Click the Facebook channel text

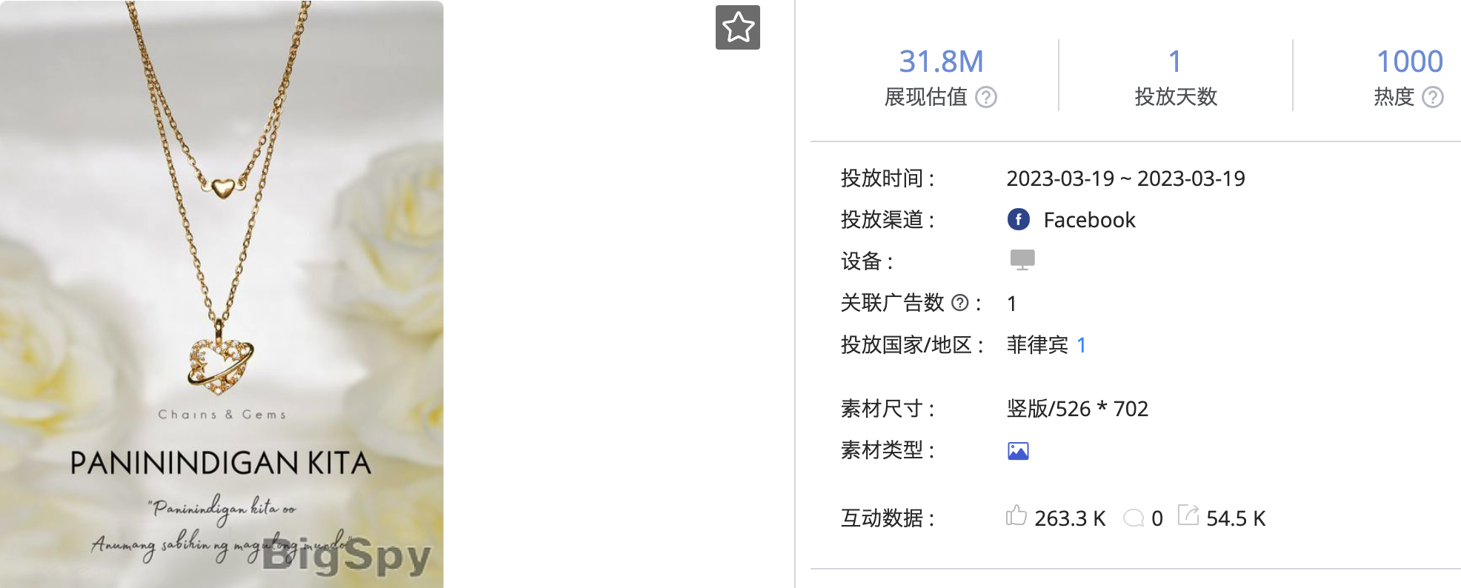pyautogui.click(x=1089, y=220)
